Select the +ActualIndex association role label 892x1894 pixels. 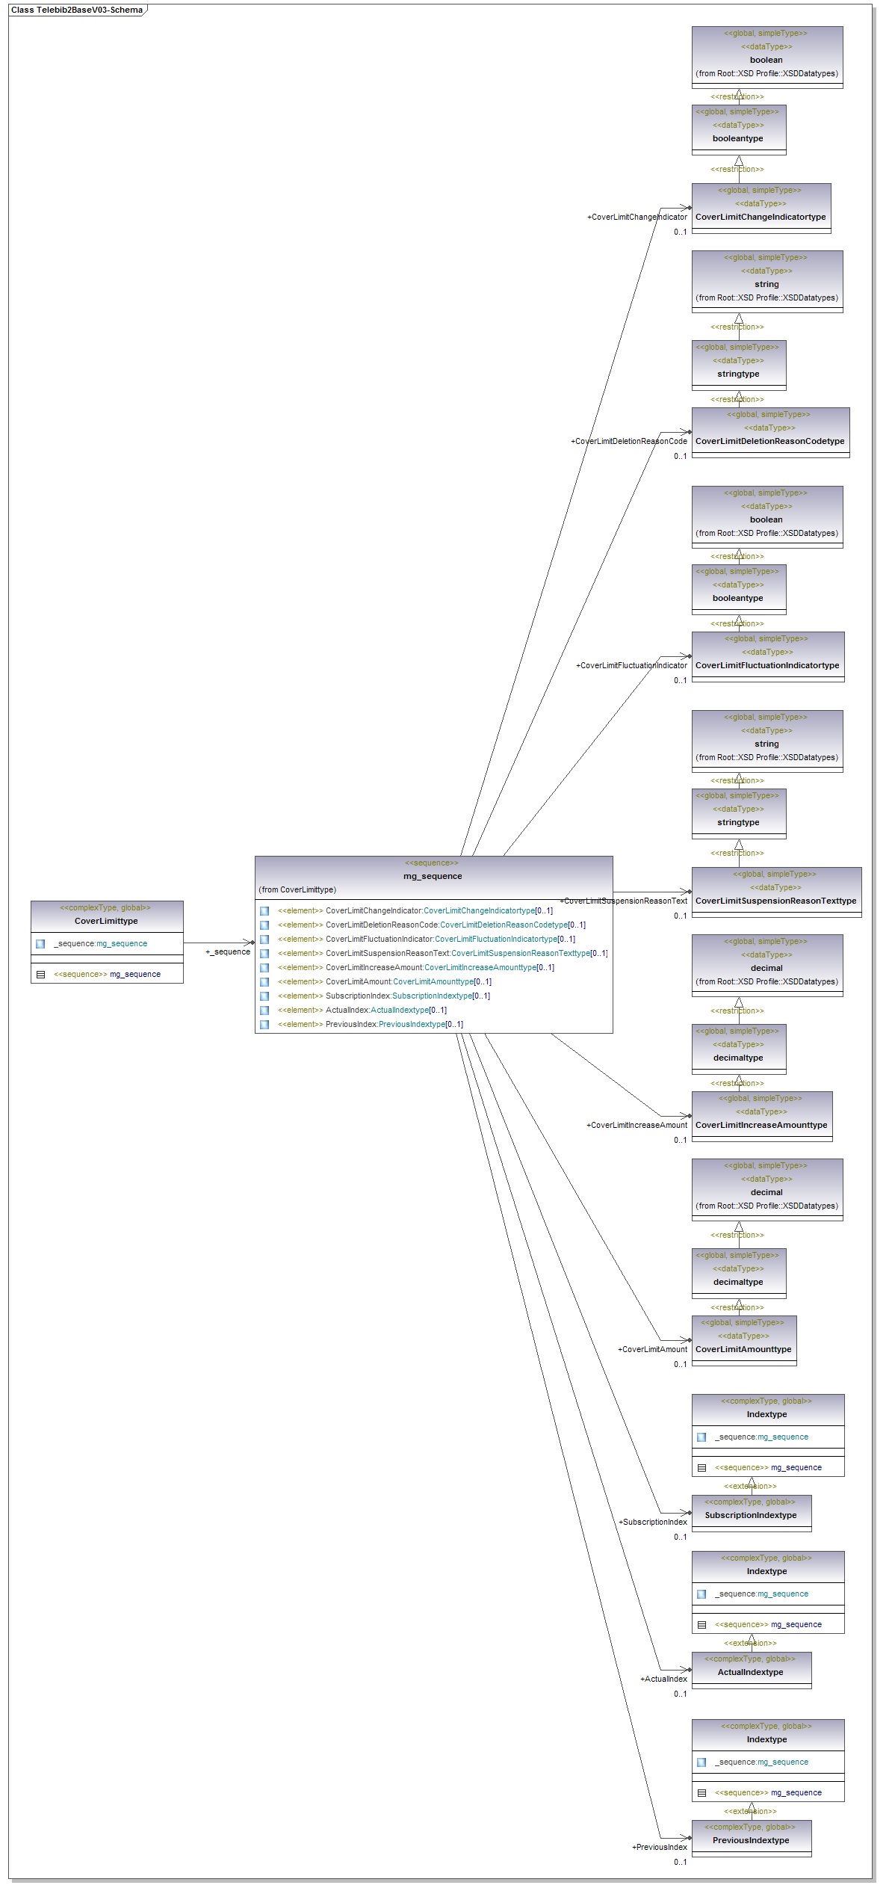[x=663, y=1679]
